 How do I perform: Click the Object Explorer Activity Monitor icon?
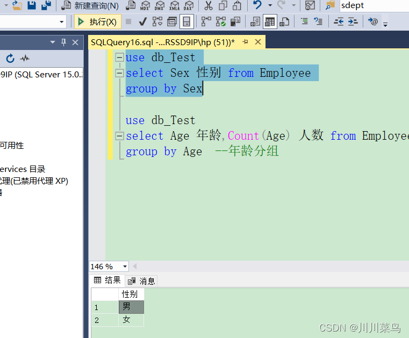tap(25, 59)
